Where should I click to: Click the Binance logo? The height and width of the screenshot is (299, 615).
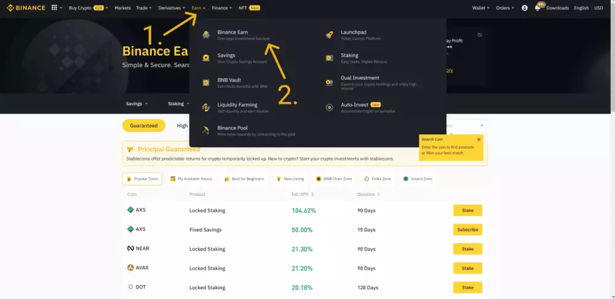click(x=26, y=8)
